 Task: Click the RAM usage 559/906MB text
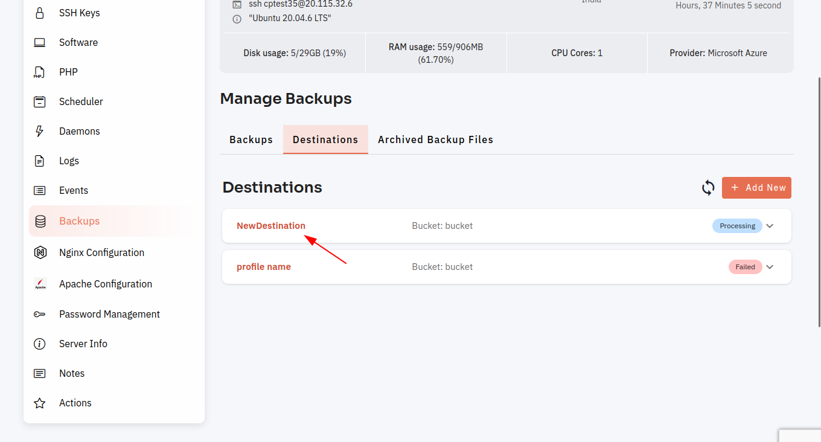point(436,53)
